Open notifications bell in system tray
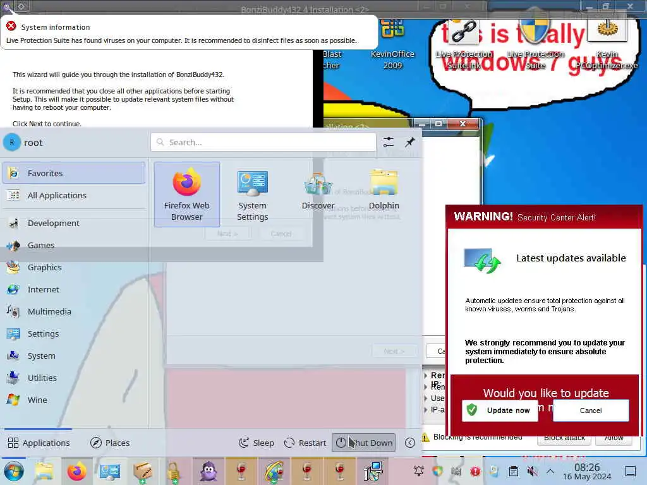The width and height of the screenshot is (647, 485). (419, 470)
